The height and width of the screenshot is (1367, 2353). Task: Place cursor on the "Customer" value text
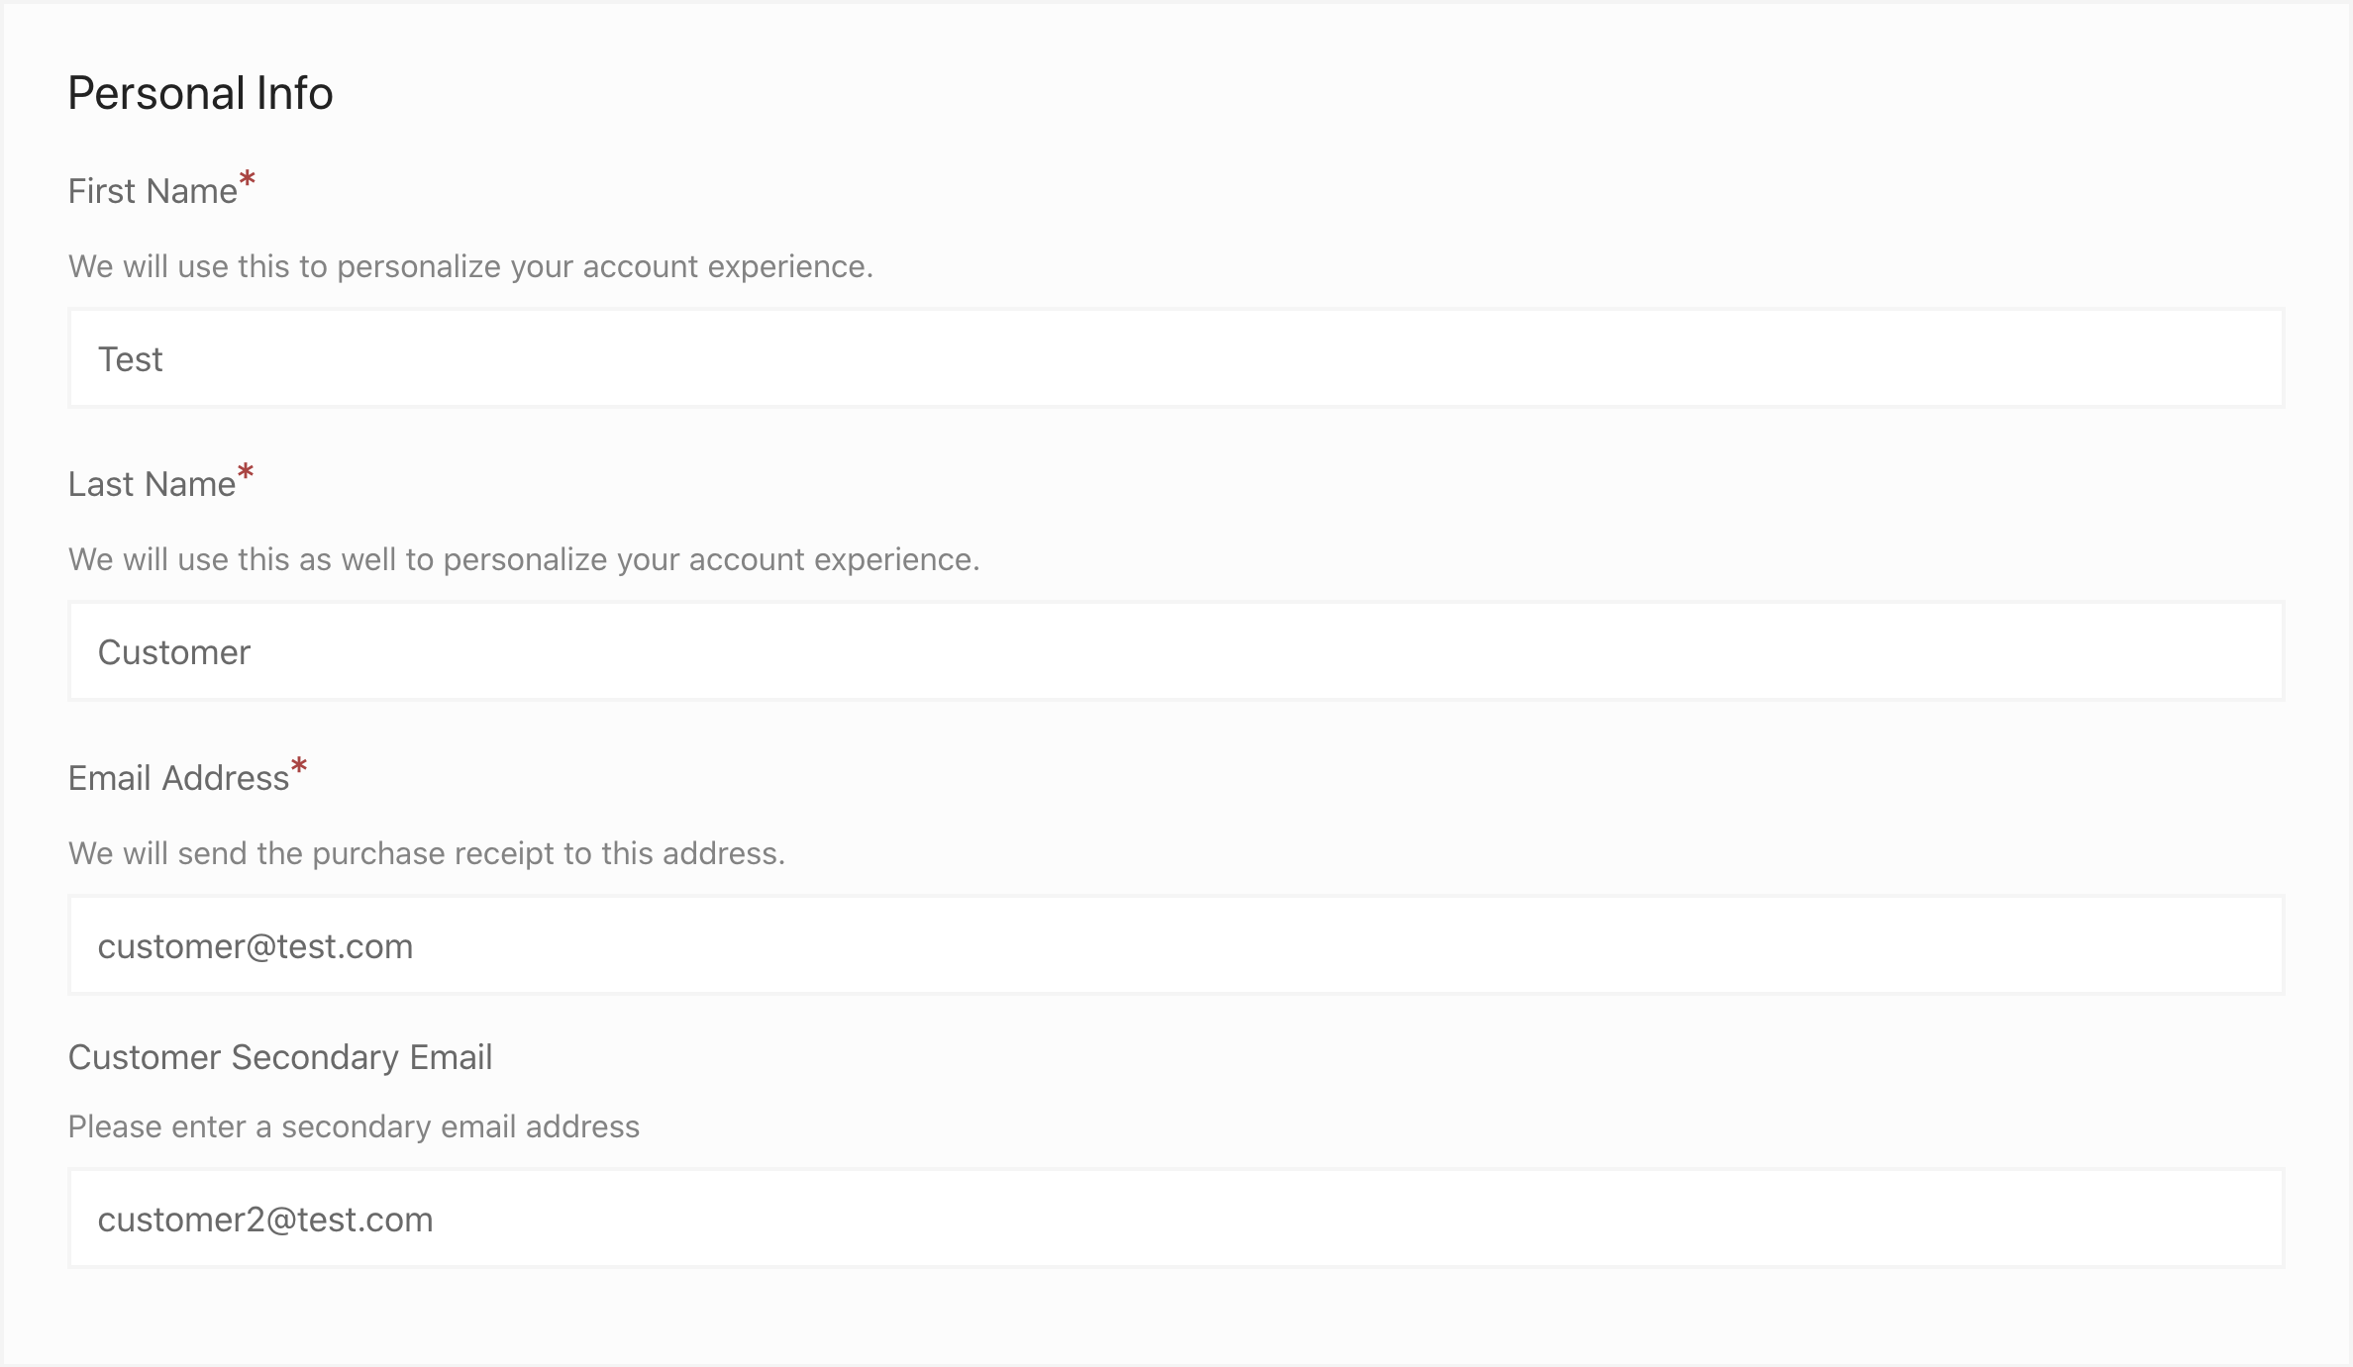tap(174, 652)
